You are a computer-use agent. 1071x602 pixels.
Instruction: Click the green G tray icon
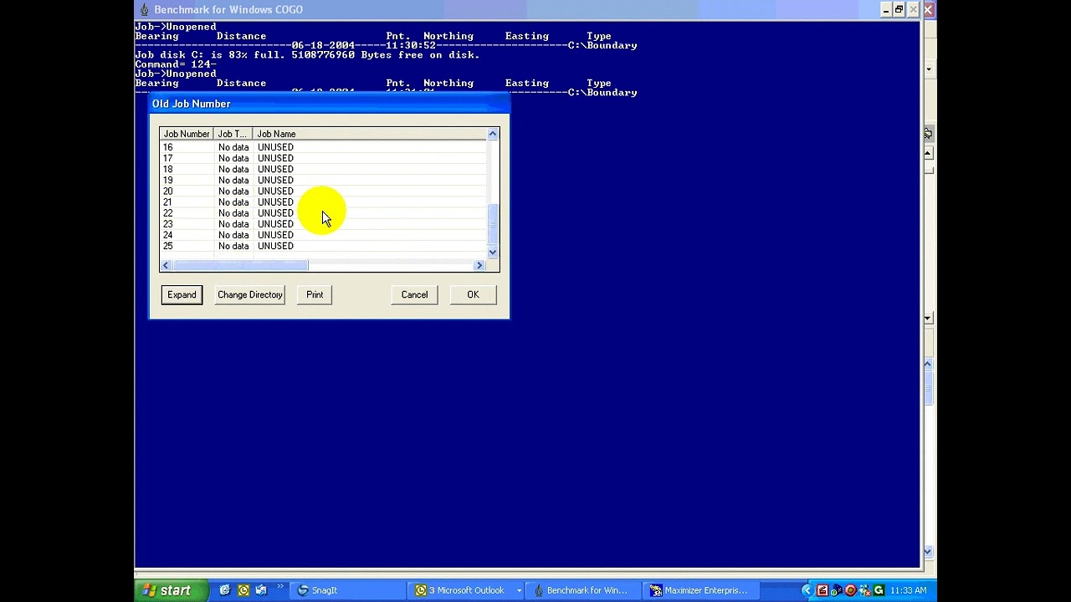[x=879, y=590]
